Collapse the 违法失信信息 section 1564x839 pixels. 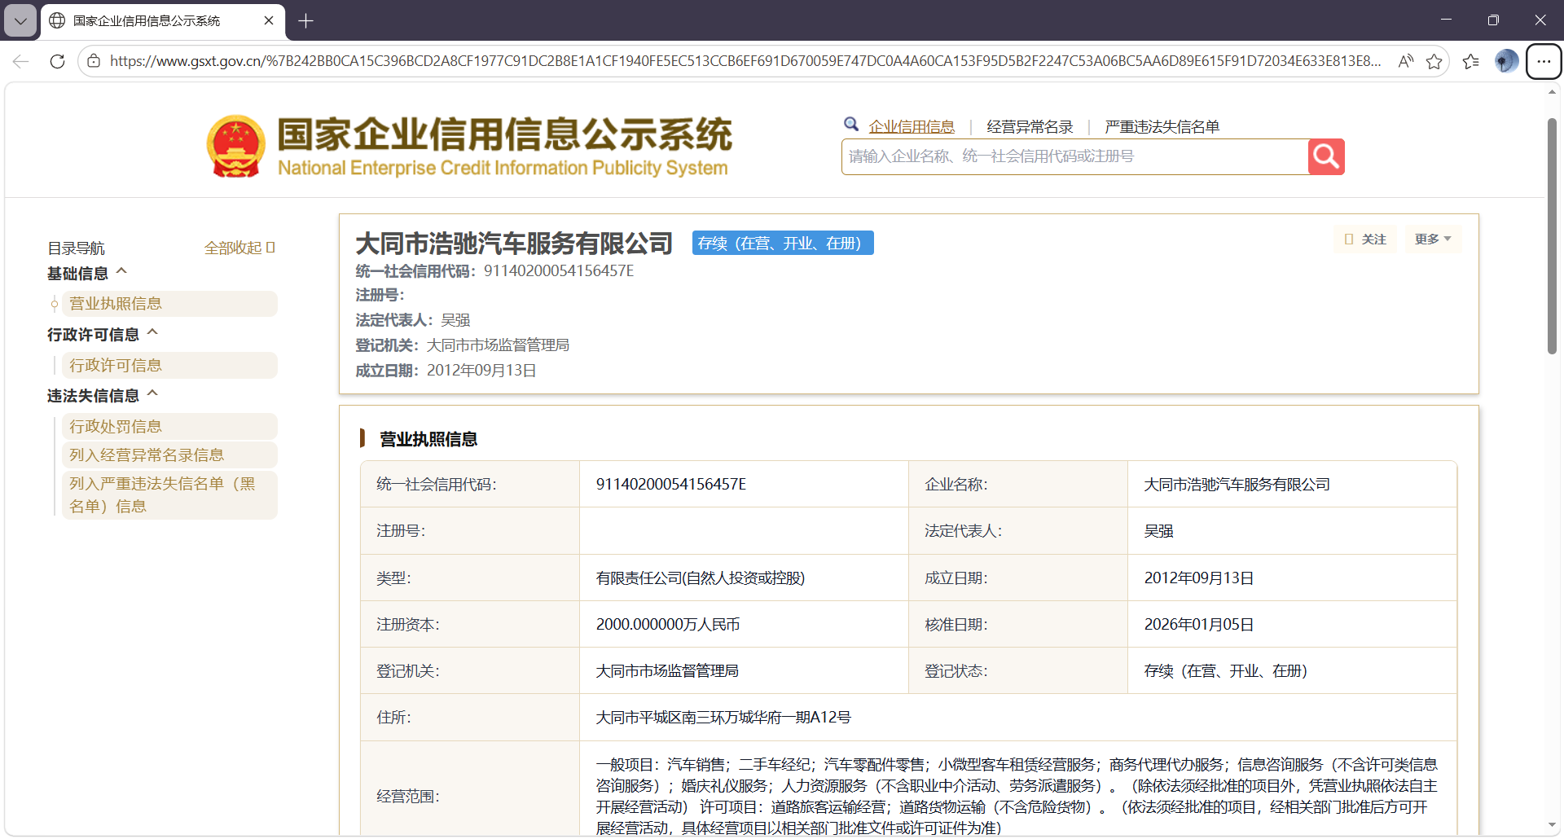(103, 395)
